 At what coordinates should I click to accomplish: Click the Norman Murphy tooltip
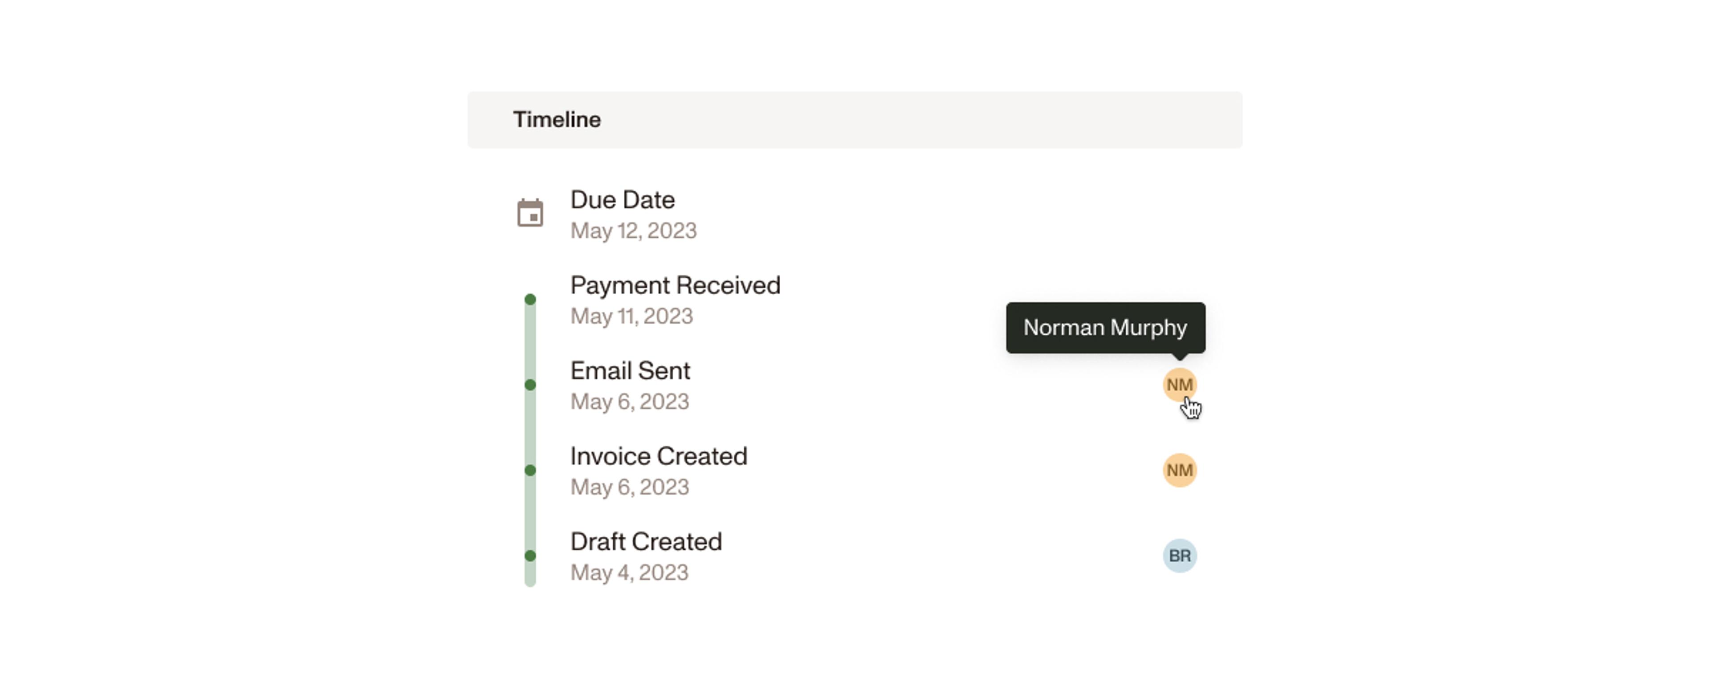[x=1105, y=328]
